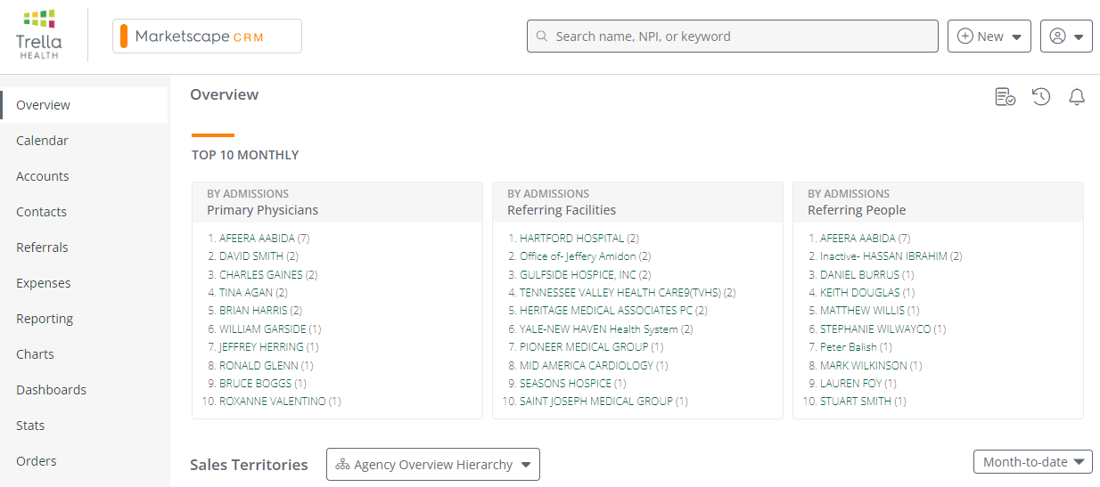1100x487 pixels.
Task: Open LAUREN FOY referring person
Action: [x=850, y=384]
